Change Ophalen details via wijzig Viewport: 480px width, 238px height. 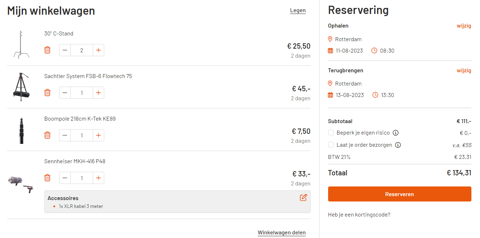point(464,26)
